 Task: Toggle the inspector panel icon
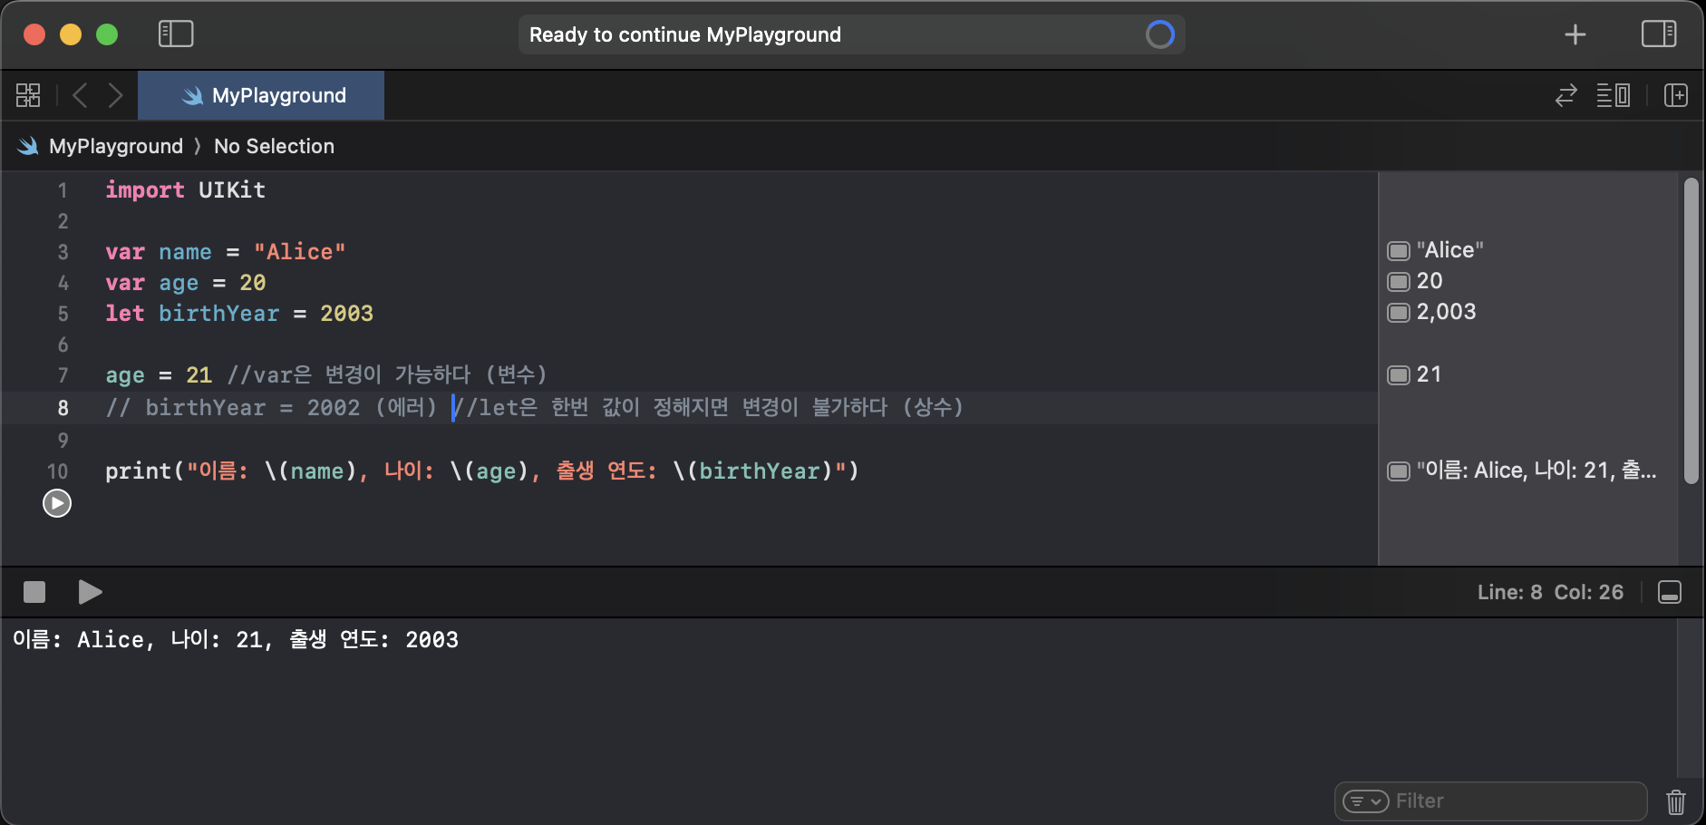click(x=1659, y=34)
